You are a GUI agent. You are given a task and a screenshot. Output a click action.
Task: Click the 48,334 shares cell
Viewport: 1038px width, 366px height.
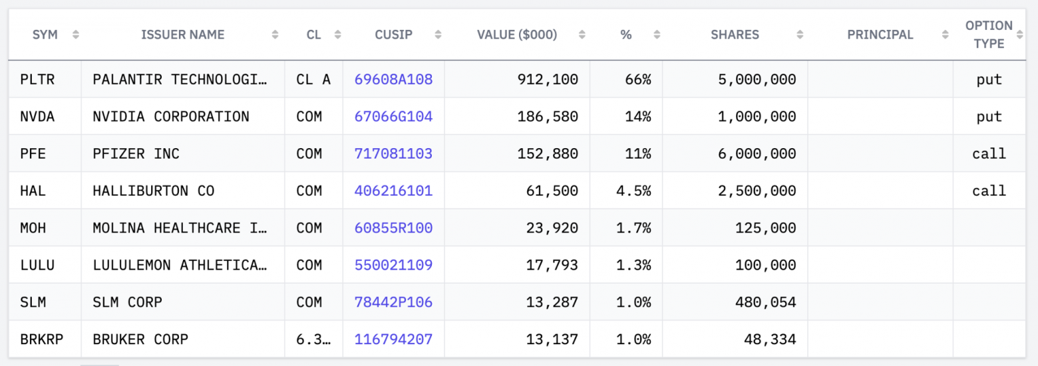pos(735,339)
